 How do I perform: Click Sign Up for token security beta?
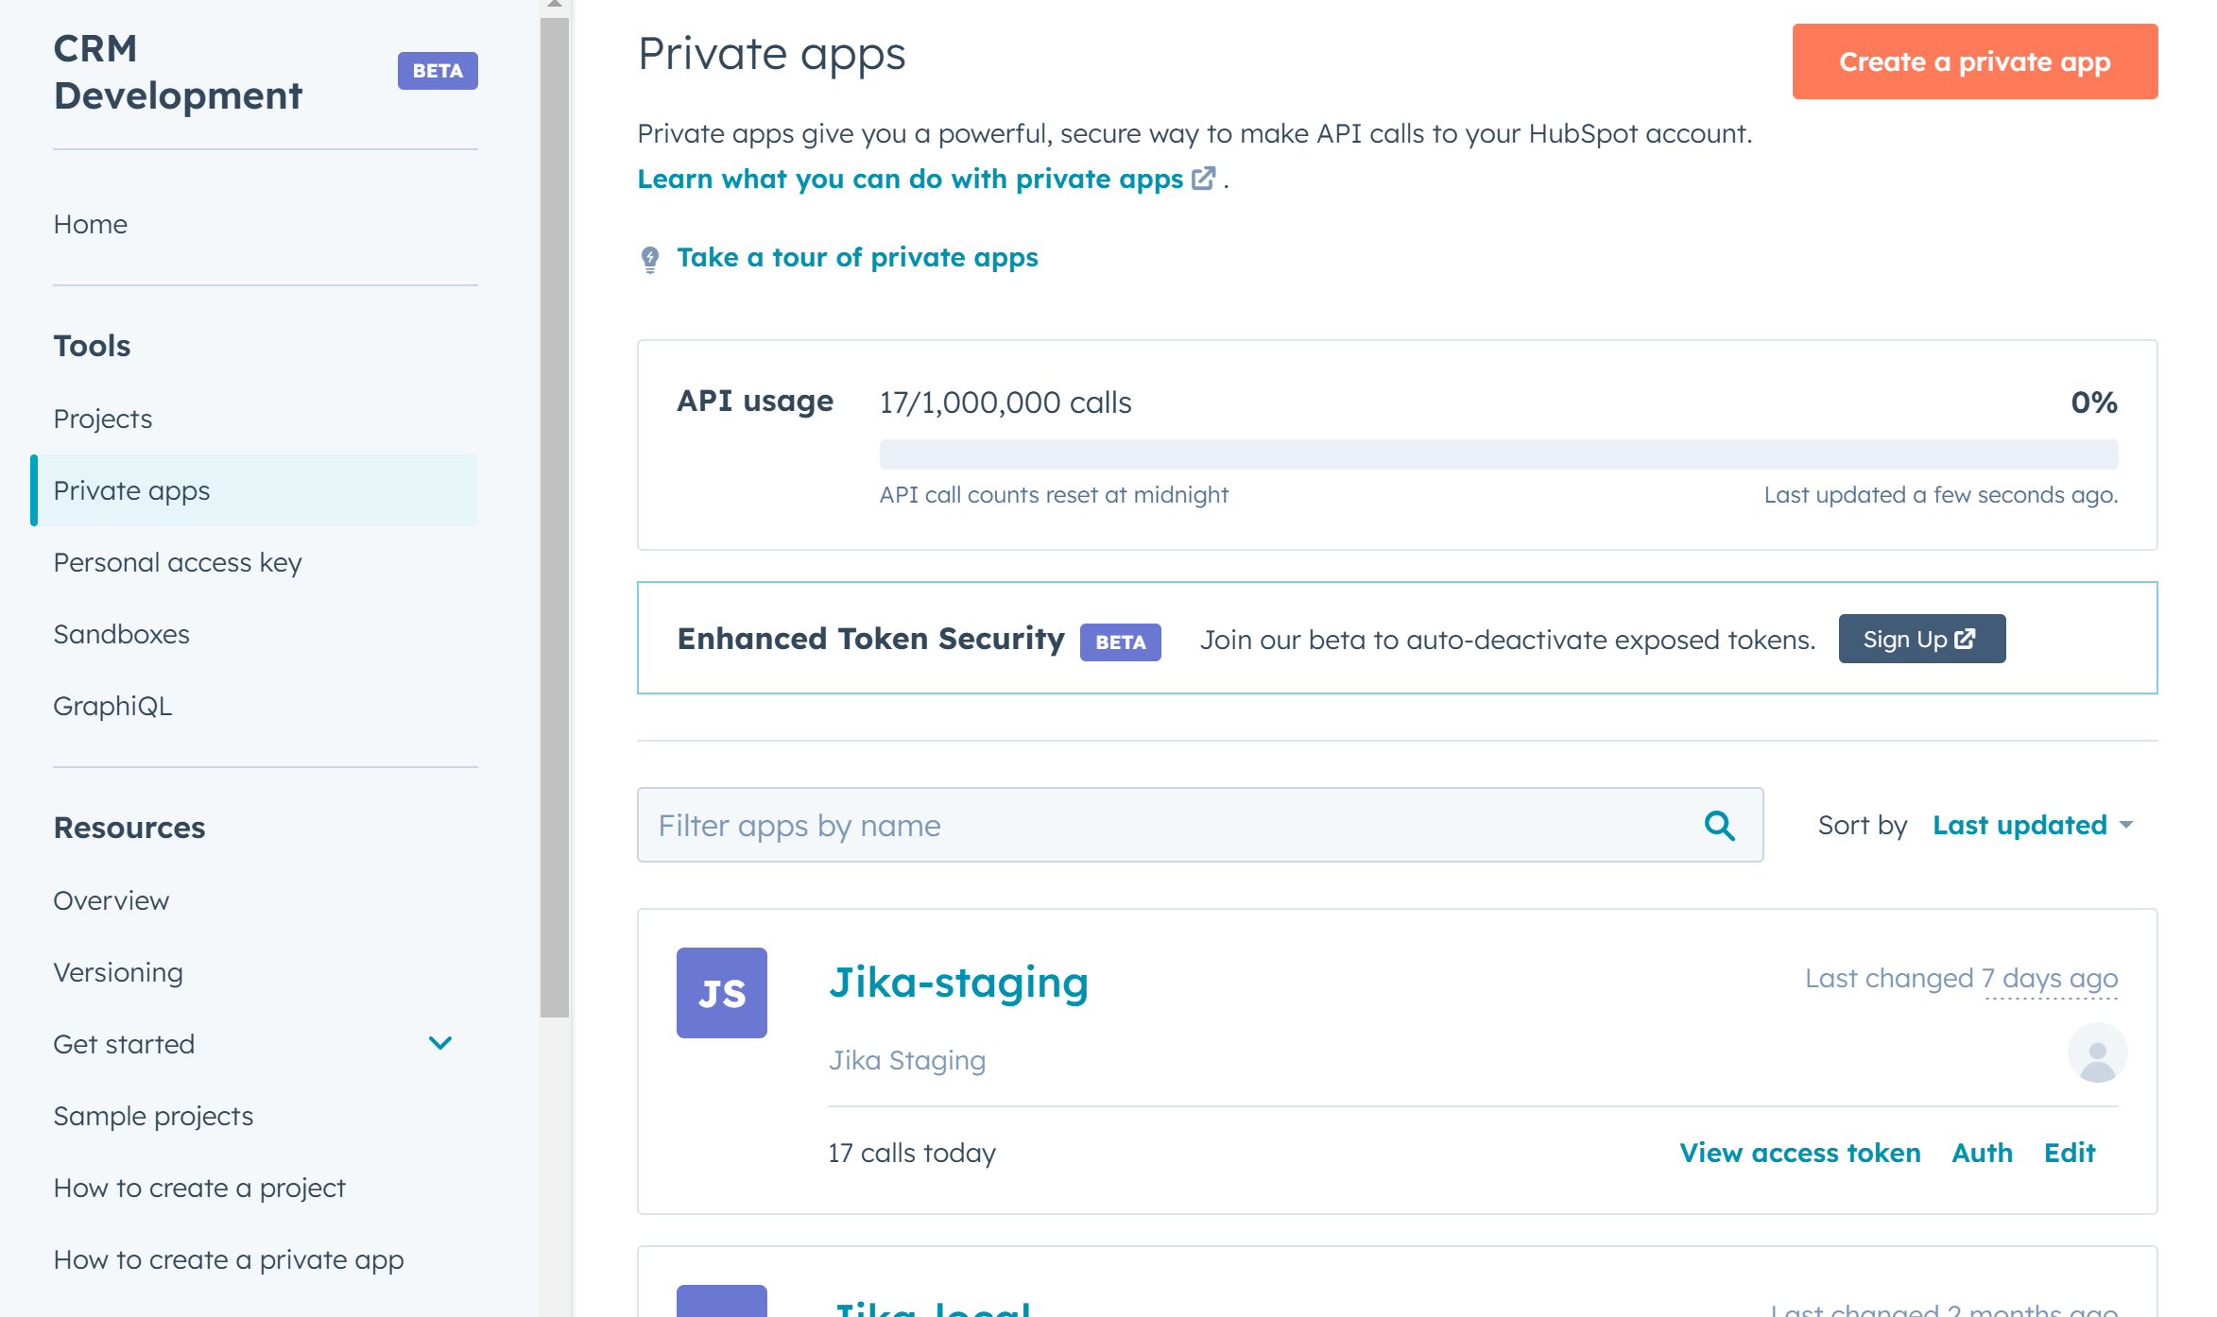coord(1922,639)
